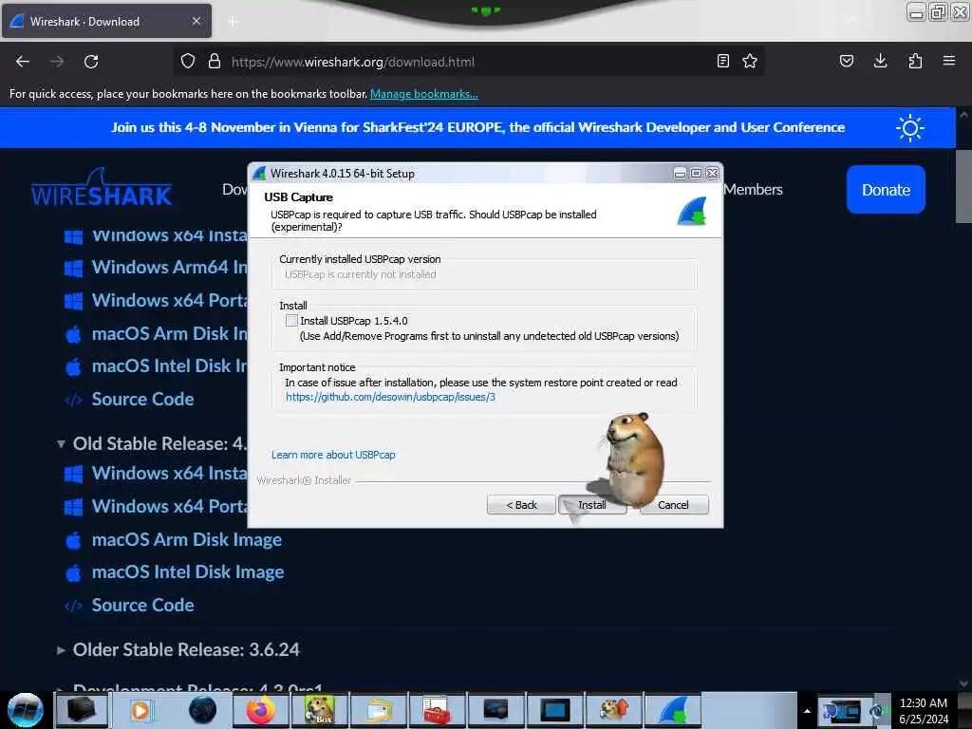Open the tracking protection shield icon
Viewport: 972px width, 729px height.
coord(188,62)
